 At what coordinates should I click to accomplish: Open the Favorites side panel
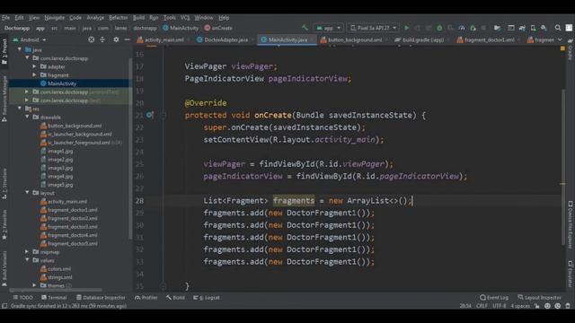tap(4, 225)
